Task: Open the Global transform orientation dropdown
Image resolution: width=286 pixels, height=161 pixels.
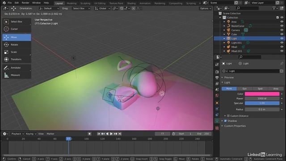Action: pos(102,8)
